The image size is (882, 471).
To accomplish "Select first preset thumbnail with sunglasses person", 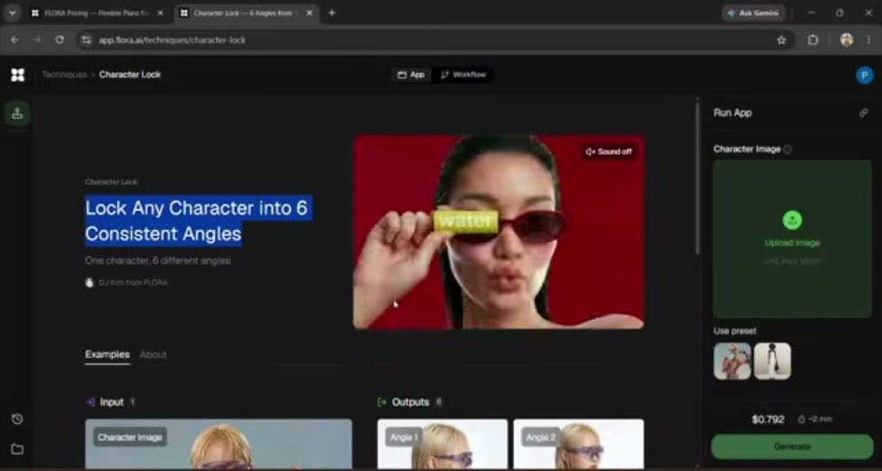I will pyautogui.click(x=732, y=361).
